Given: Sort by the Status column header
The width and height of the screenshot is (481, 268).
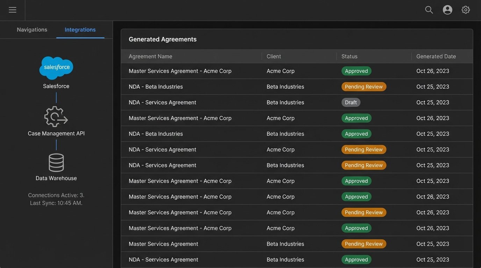Looking at the screenshot, I should pyautogui.click(x=349, y=56).
